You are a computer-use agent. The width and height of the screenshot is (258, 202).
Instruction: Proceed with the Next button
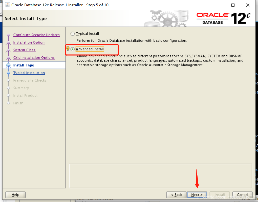tap(197, 195)
